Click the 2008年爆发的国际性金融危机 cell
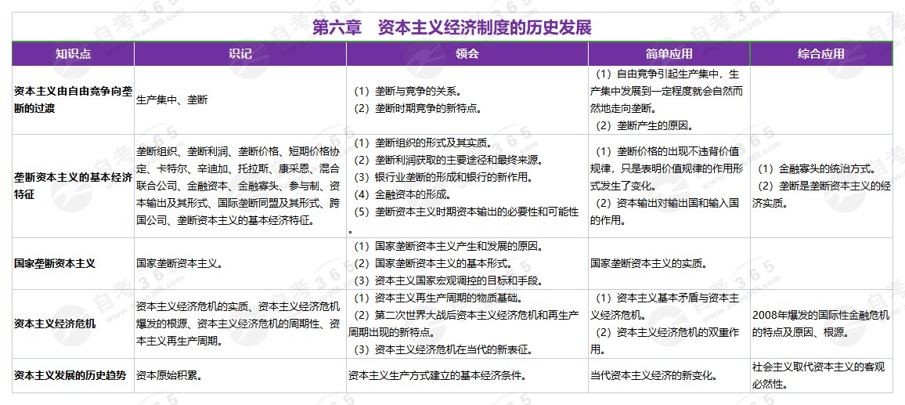Viewport: 905px width, 405px height. click(820, 316)
